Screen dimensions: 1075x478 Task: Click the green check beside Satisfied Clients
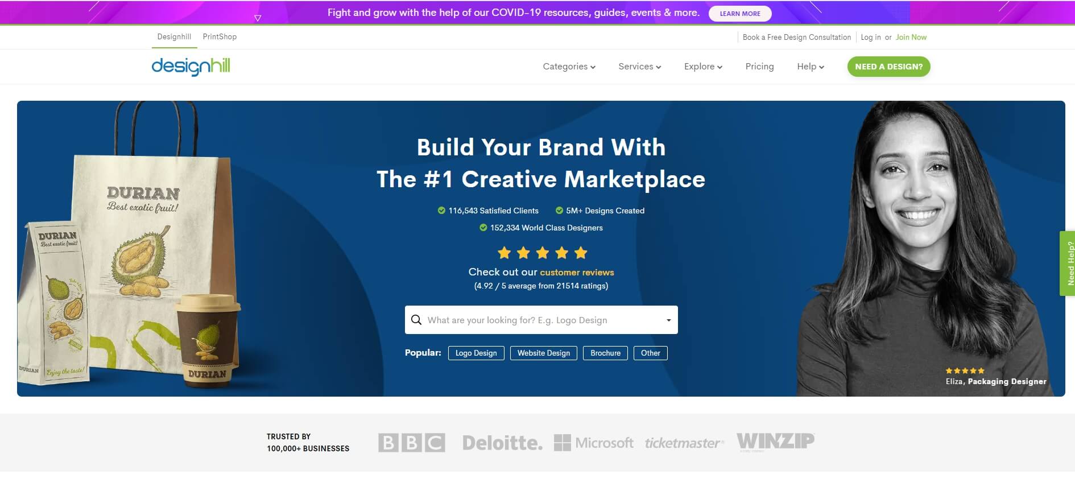(441, 211)
